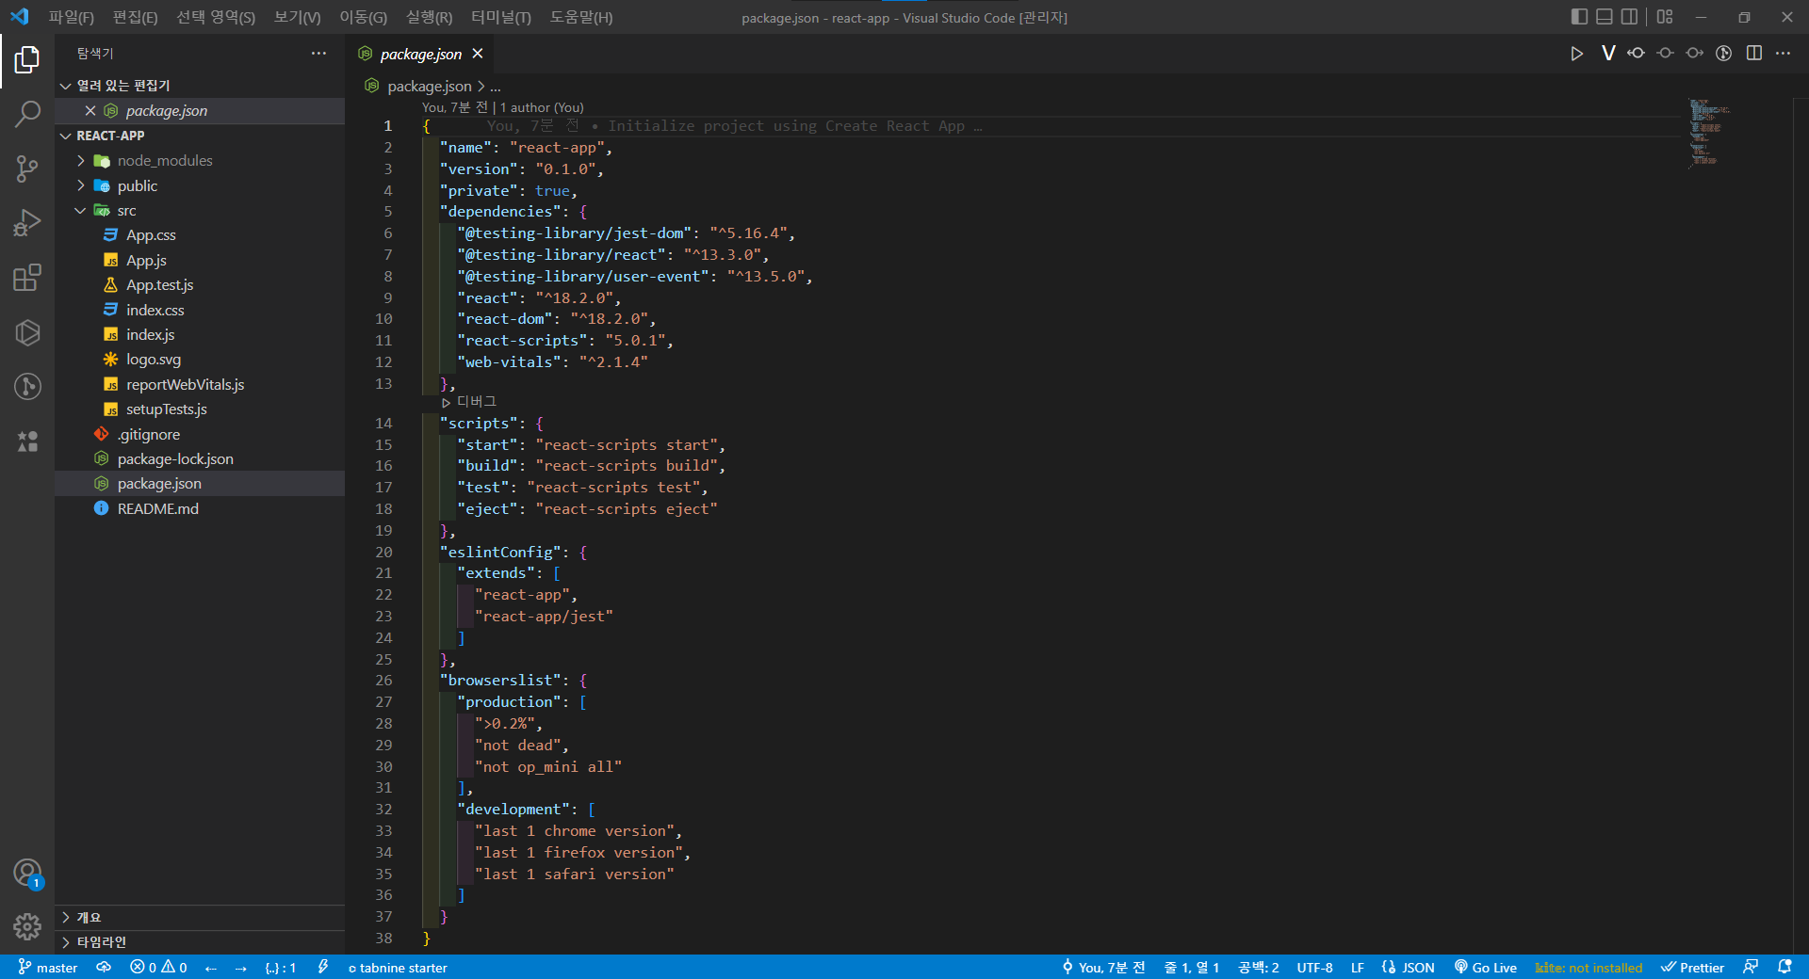Open App.js in the file tree
The image size is (1809, 979).
pyautogui.click(x=200, y=261)
